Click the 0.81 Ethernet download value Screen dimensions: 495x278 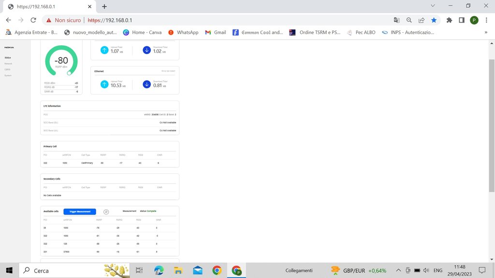click(158, 85)
